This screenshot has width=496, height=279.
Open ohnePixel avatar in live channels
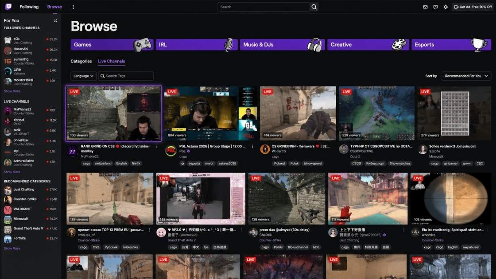[8, 142]
